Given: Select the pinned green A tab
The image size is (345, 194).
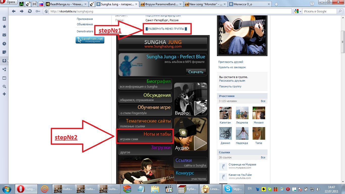Looking at the screenshot, I should (x=21, y=4).
